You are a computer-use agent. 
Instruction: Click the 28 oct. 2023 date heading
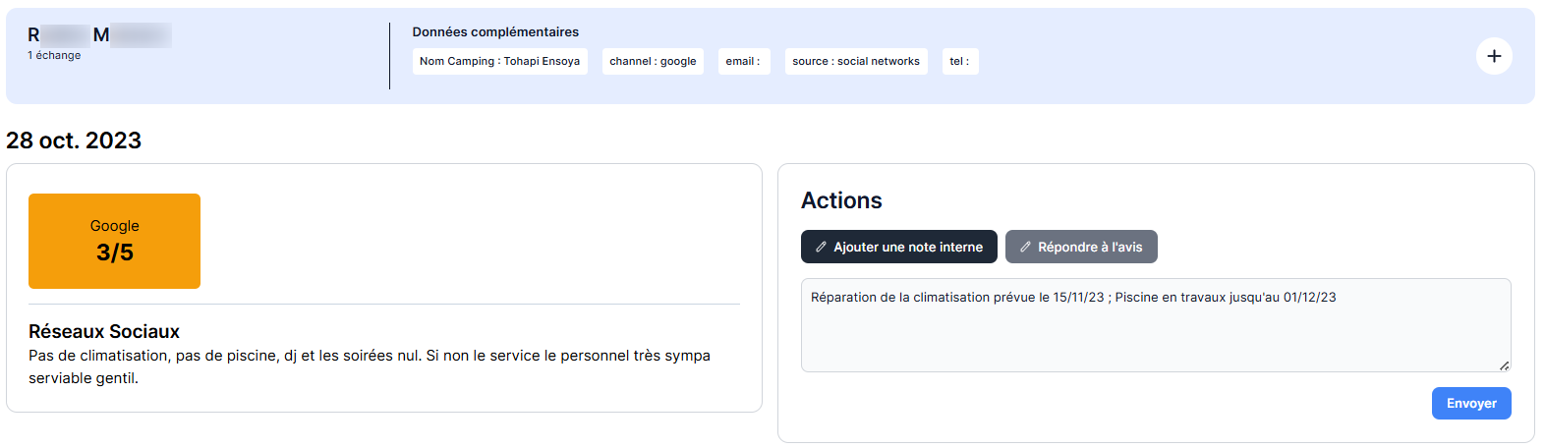click(74, 140)
